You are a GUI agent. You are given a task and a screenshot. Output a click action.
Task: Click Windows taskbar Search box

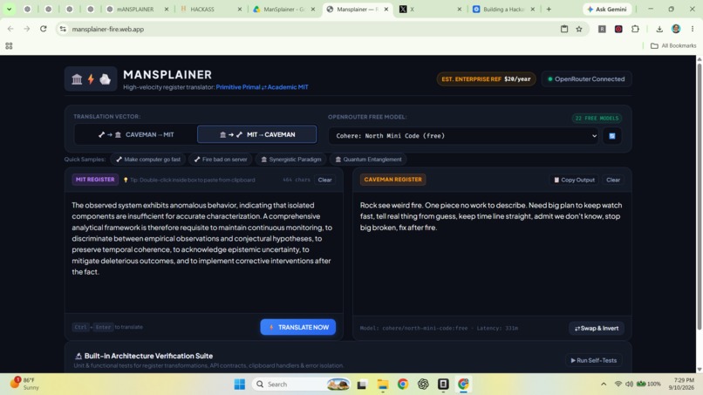point(302,385)
